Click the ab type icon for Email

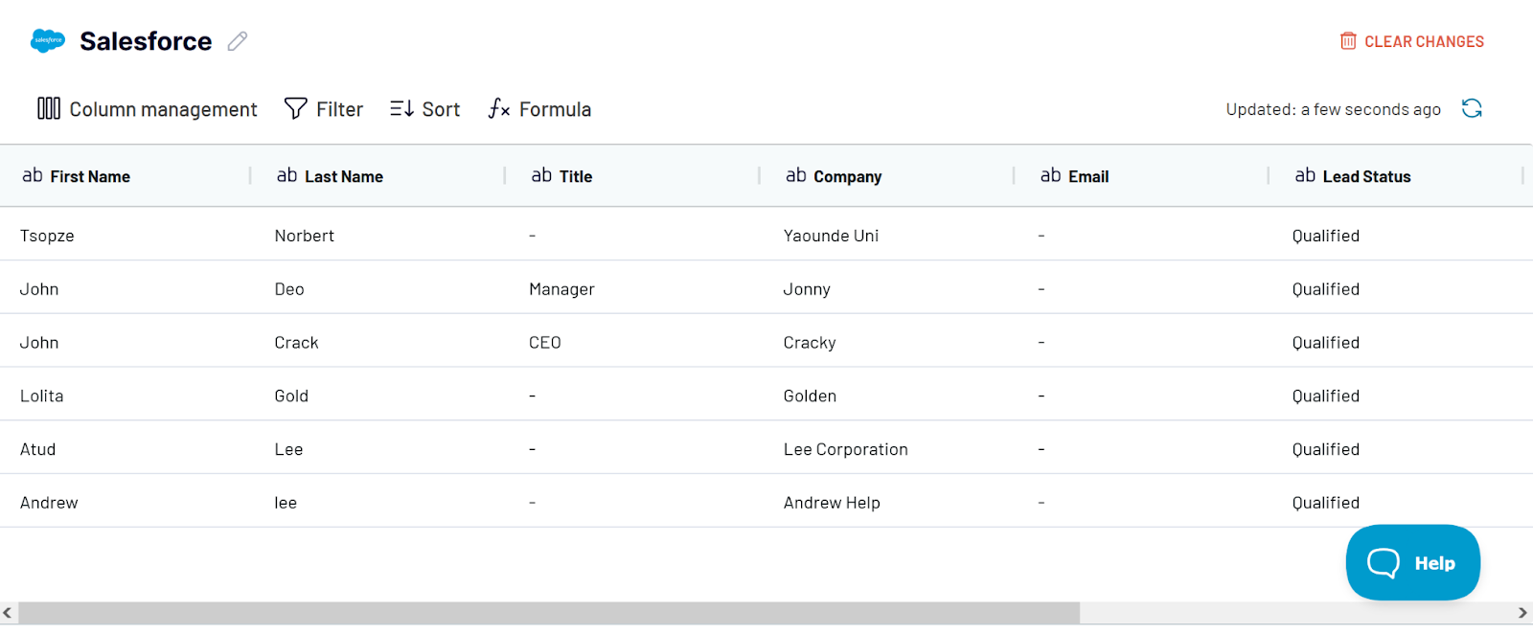(x=1051, y=175)
